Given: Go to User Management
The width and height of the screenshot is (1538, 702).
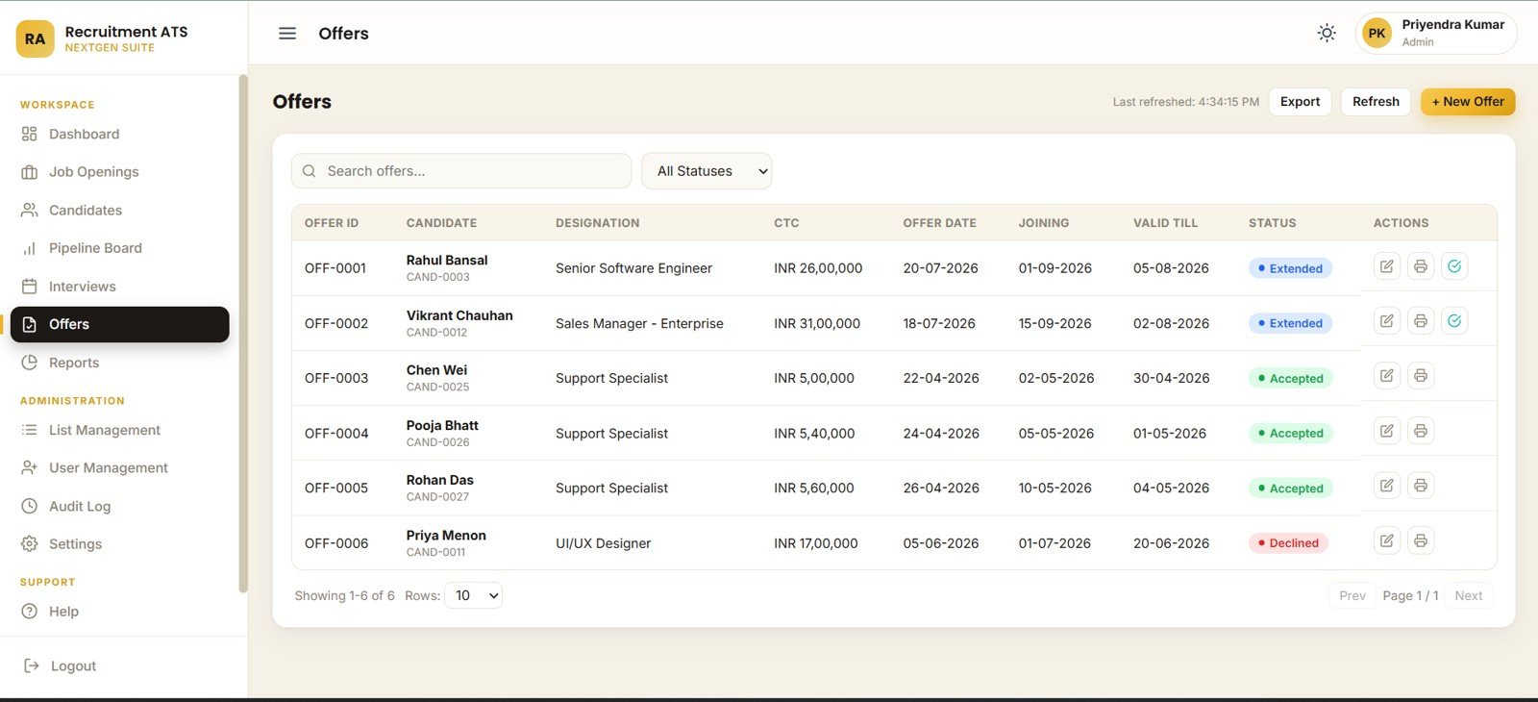Looking at the screenshot, I should [x=120, y=467].
